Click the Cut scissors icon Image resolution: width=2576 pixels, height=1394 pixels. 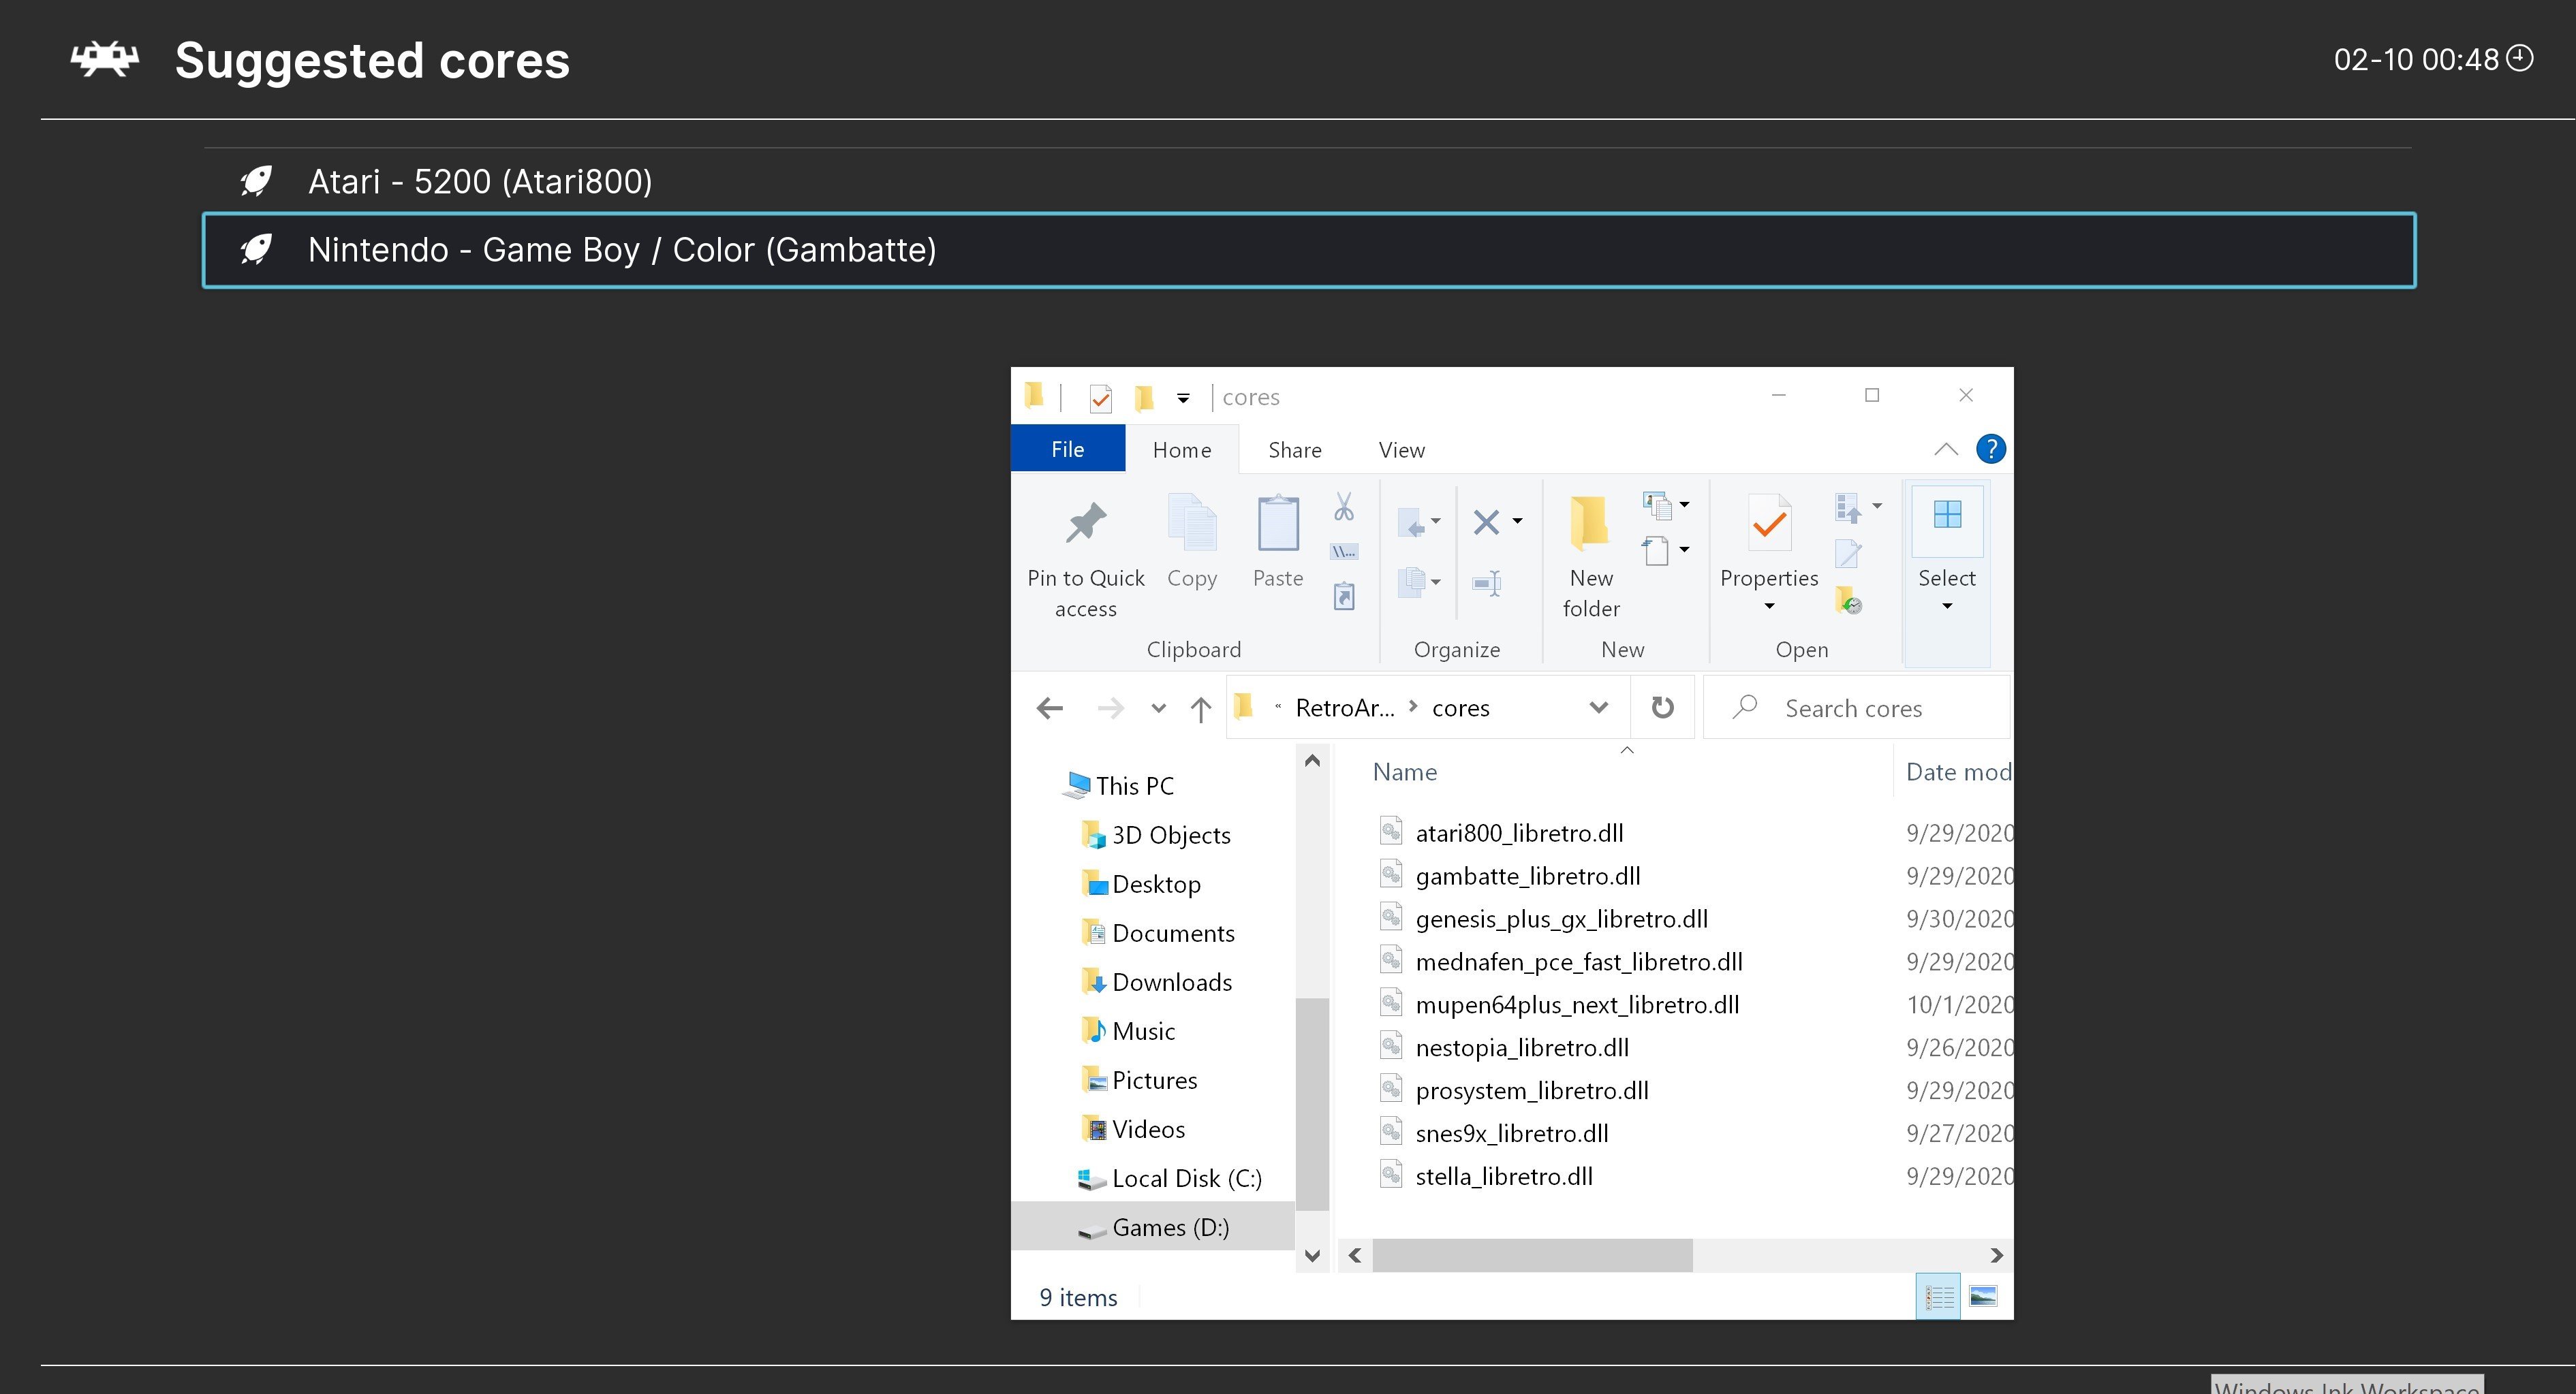1344,507
